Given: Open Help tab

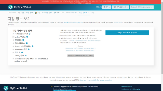Looking at the screenshot, I should click(x=92, y=13).
